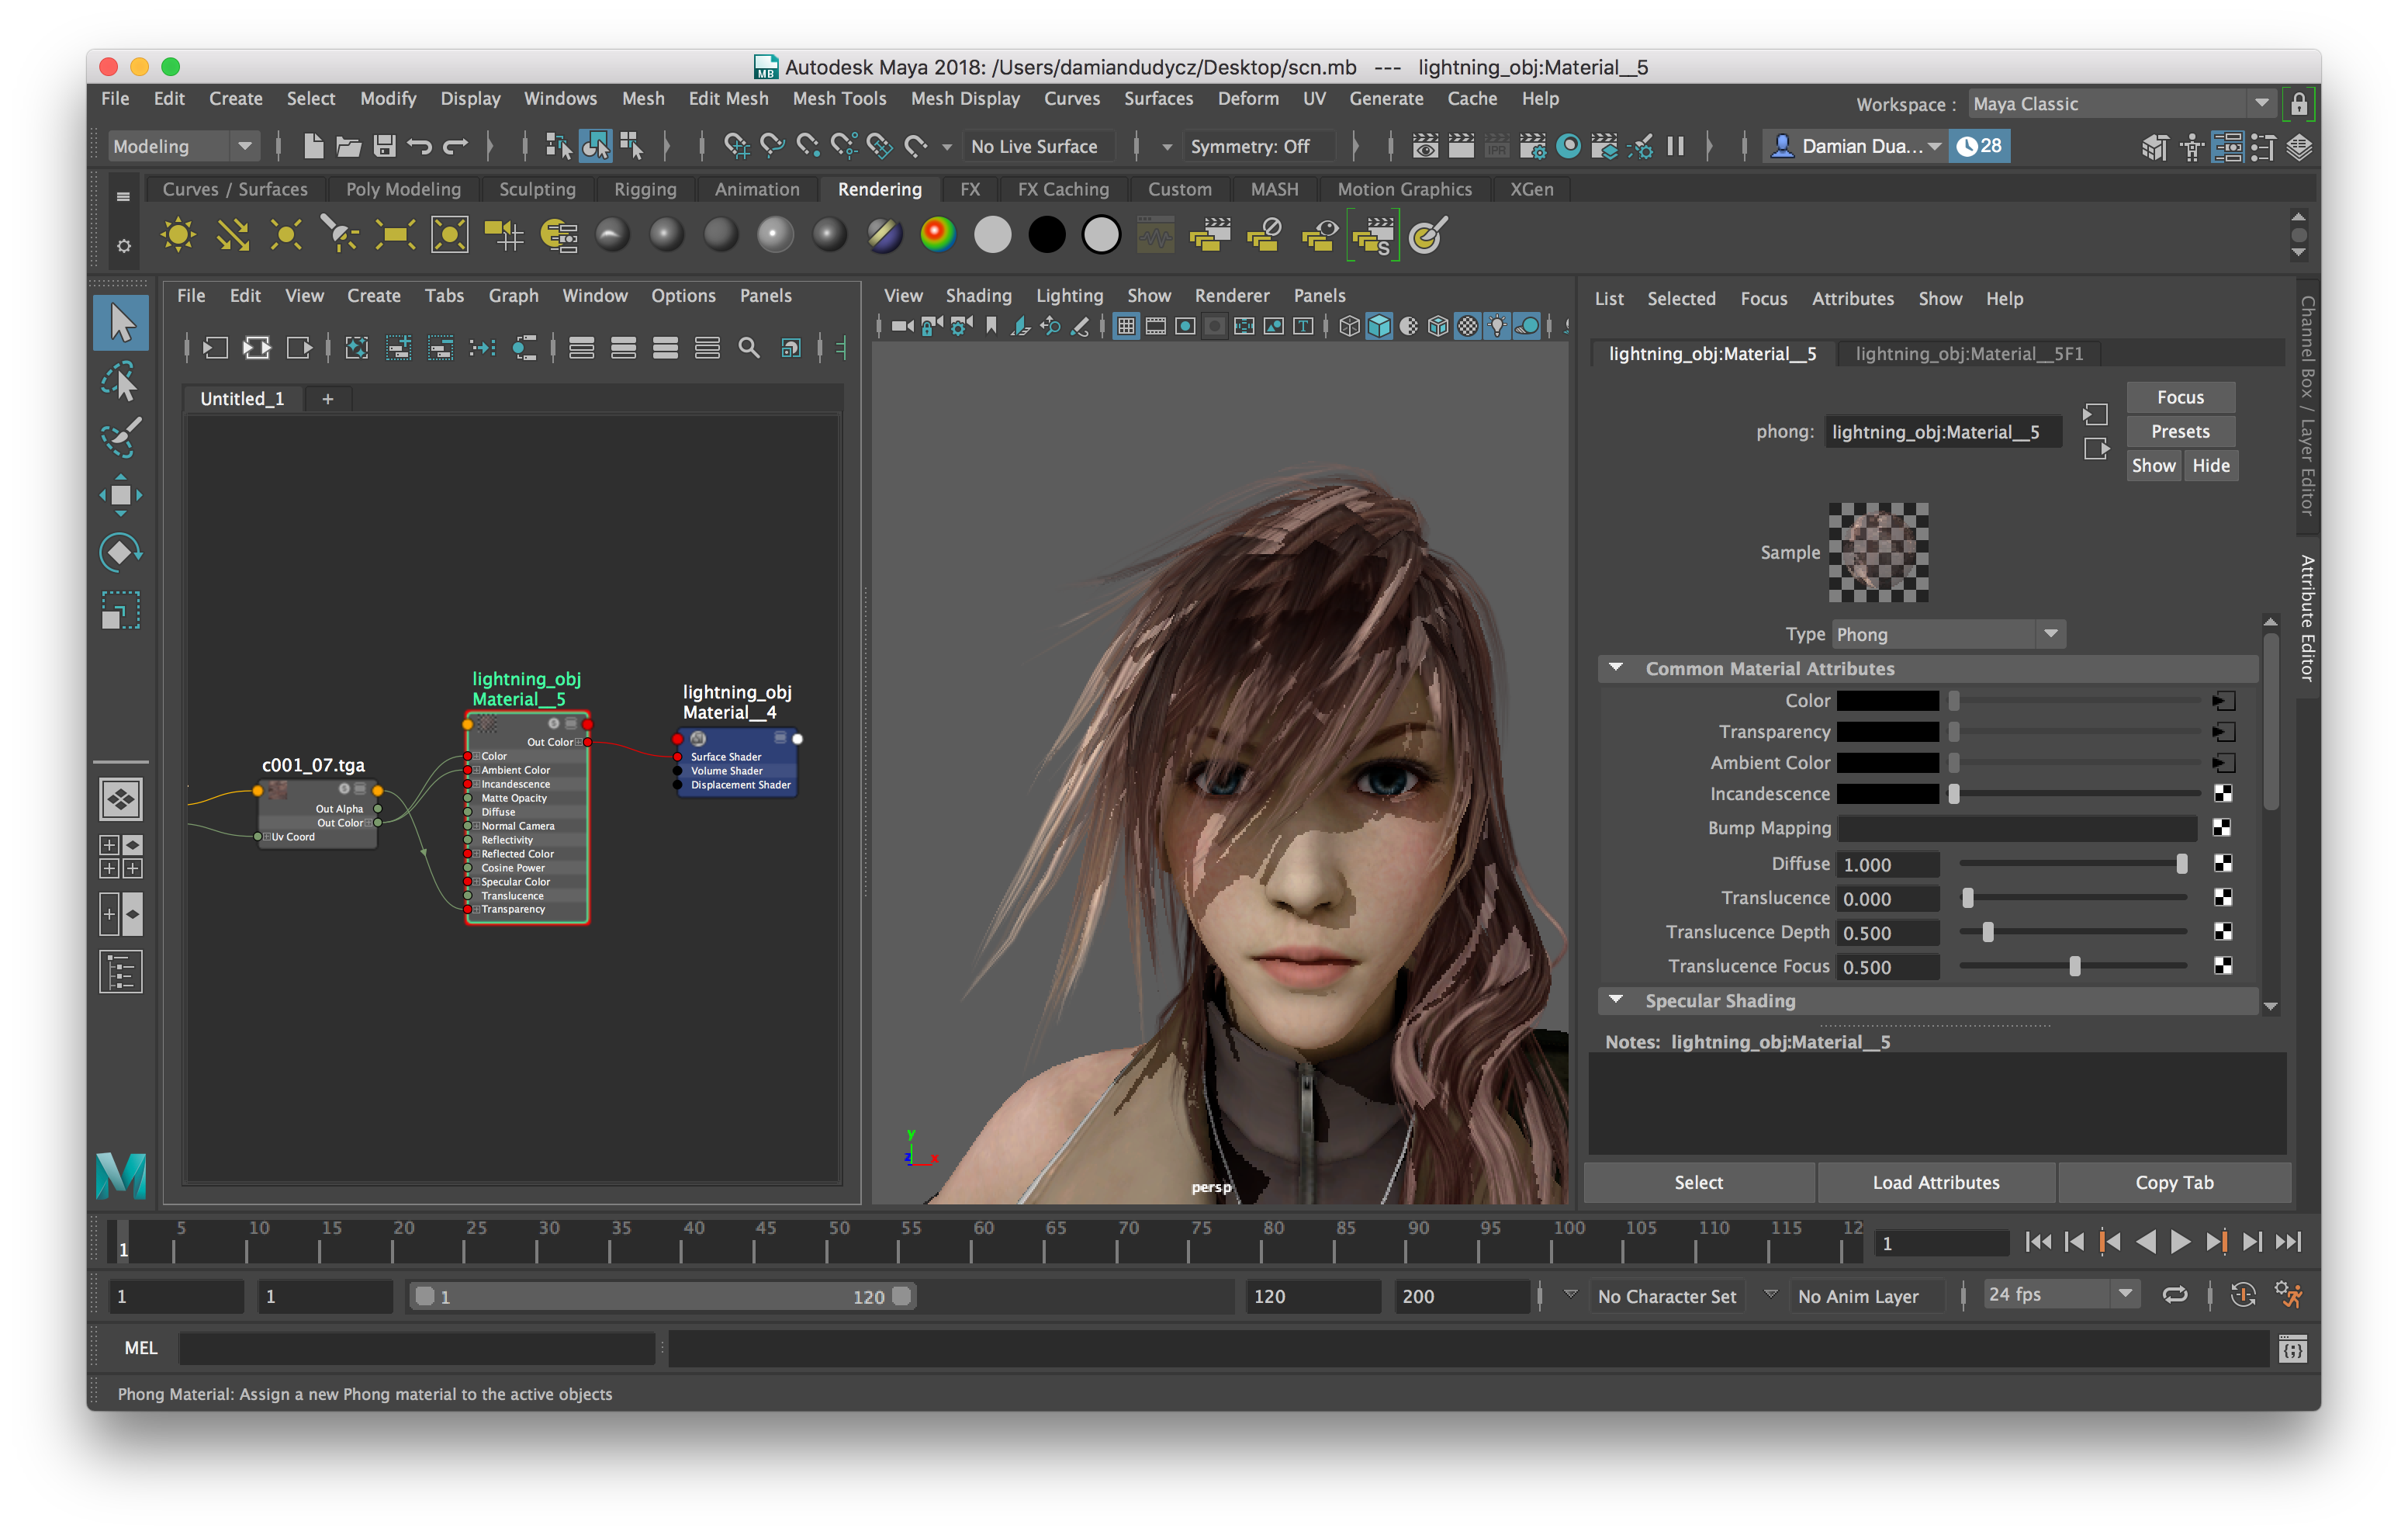
Task: Click the Paint Selection tool
Action: click(120, 436)
